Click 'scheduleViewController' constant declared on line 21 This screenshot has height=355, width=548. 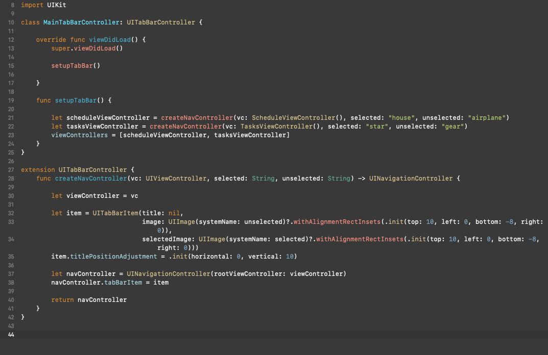(x=108, y=118)
